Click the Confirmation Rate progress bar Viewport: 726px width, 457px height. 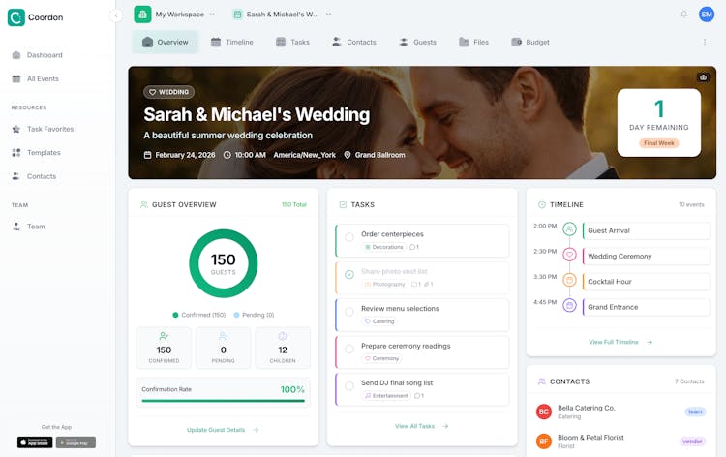[223, 400]
